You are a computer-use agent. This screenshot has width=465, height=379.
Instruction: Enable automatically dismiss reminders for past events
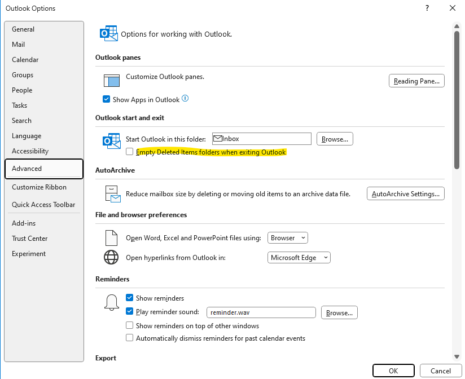pos(130,338)
